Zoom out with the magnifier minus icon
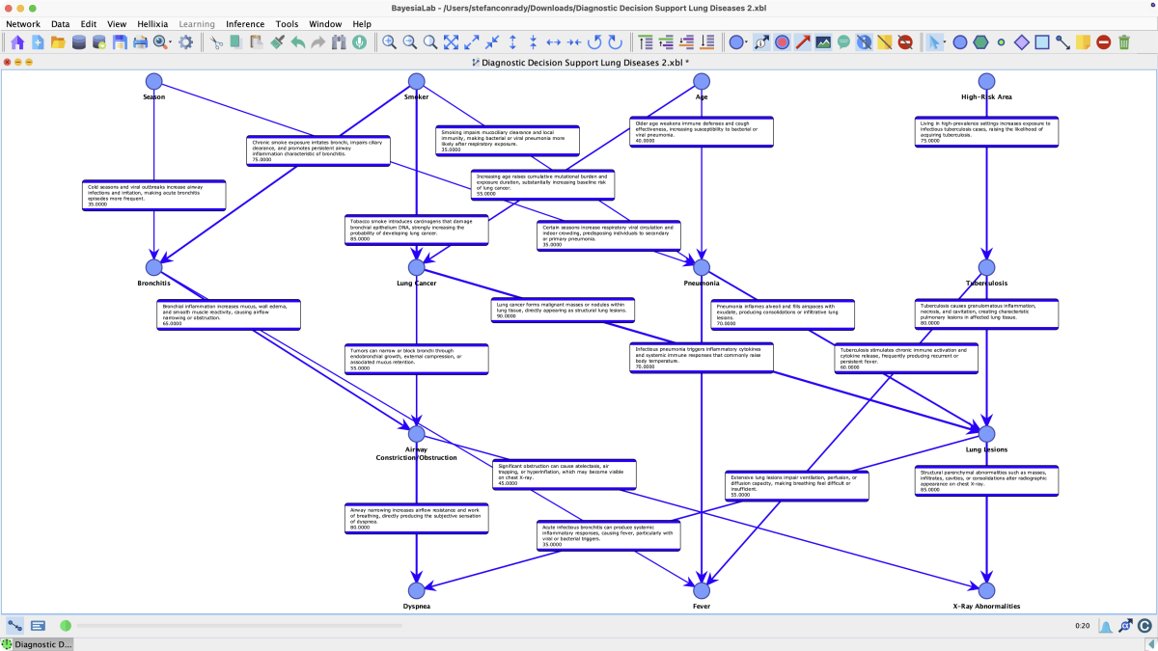The height and width of the screenshot is (651, 1158). pyautogui.click(x=409, y=42)
